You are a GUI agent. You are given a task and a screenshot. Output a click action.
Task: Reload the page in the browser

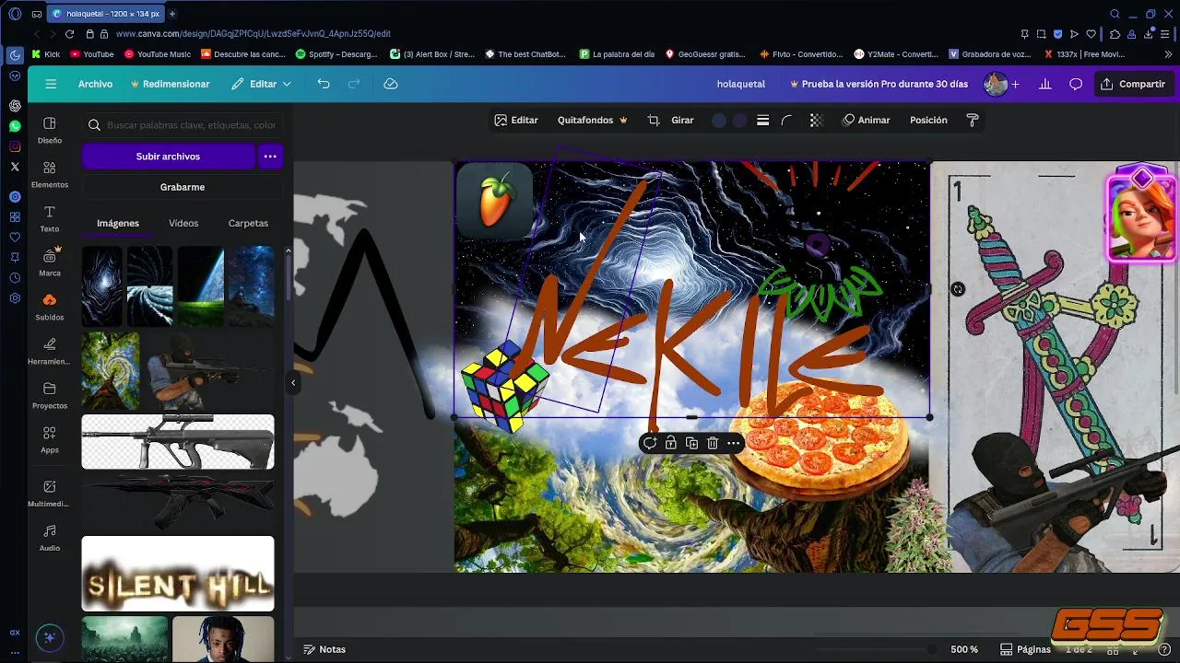click(69, 33)
